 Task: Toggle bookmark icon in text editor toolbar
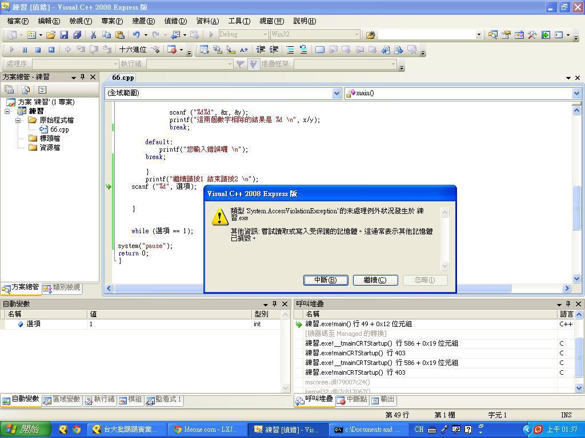tap(320, 50)
